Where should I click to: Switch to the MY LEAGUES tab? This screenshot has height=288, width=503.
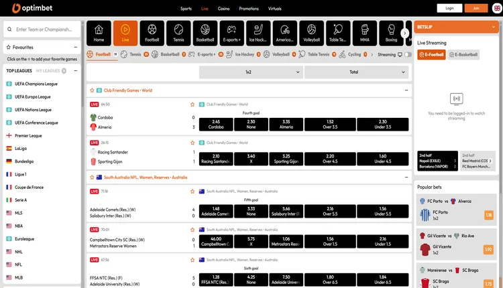51,71
